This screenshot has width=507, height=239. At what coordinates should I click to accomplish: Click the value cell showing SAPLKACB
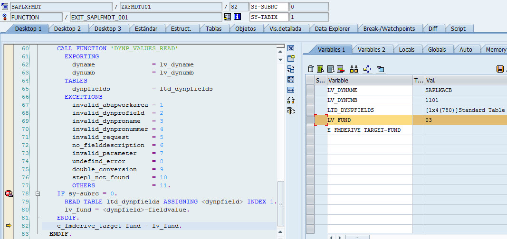[466, 90]
